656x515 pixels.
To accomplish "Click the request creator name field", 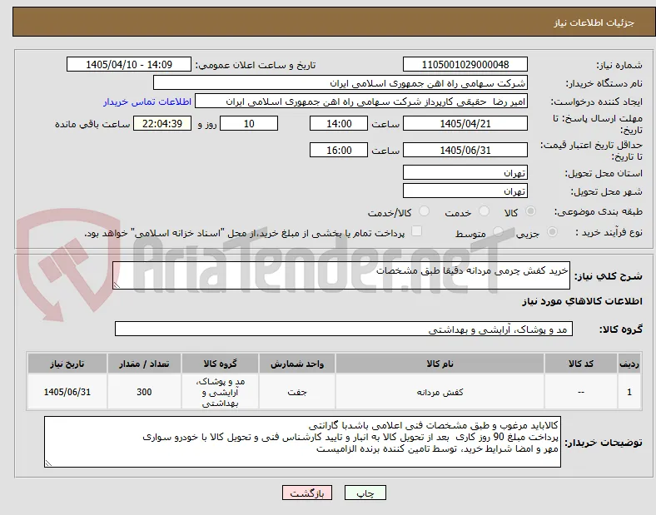I will (361, 102).
